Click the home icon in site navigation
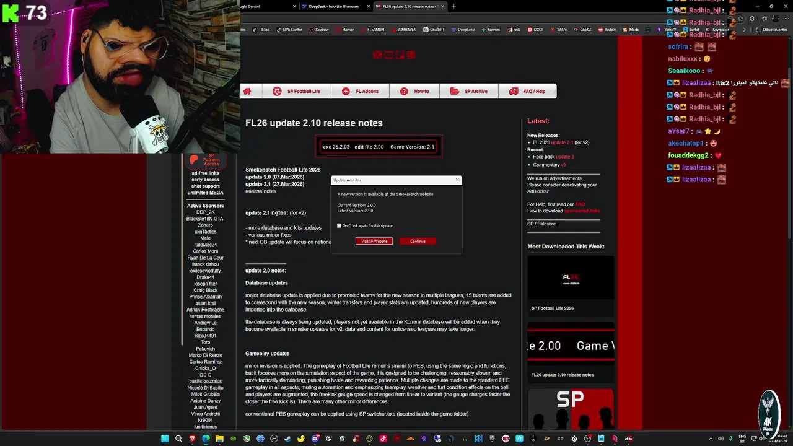The height and width of the screenshot is (446, 793). pos(247,91)
